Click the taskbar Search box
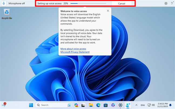Screen dimensions: 175x109 point(53,105)
